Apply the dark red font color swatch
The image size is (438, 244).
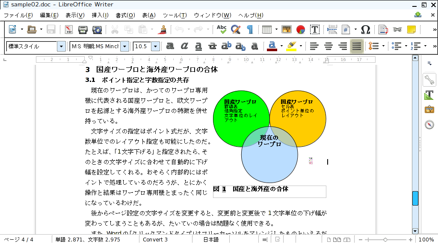[x=272, y=46]
